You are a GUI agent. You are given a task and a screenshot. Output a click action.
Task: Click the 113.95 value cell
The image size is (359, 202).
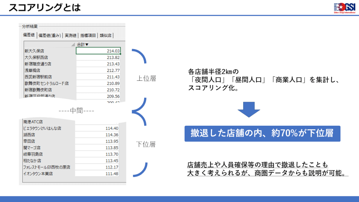coord(97,141)
